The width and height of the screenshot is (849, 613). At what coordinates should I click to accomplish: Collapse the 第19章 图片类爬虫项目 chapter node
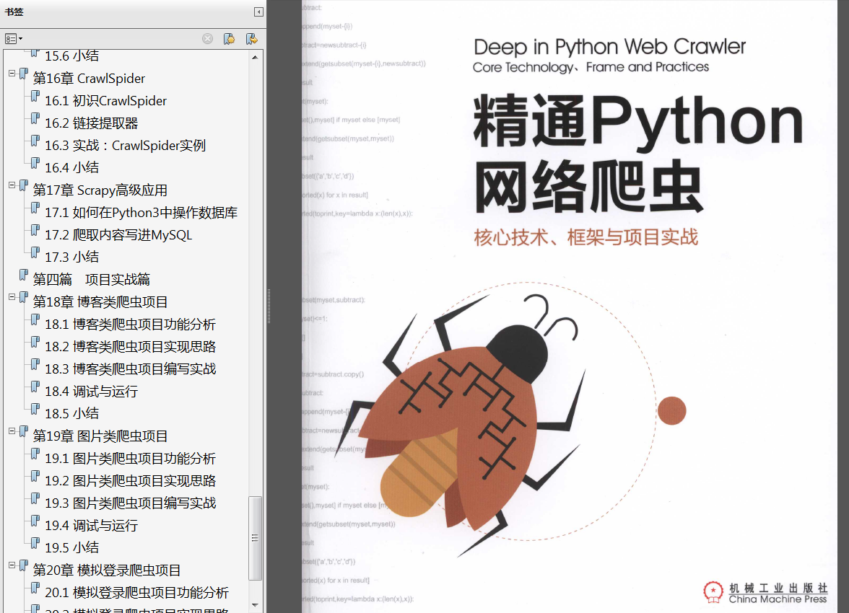click(12, 431)
